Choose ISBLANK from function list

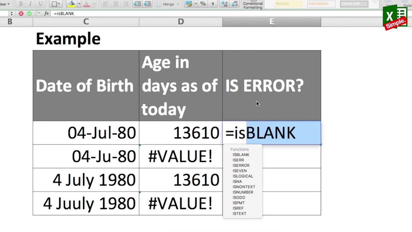tap(241, 155)
